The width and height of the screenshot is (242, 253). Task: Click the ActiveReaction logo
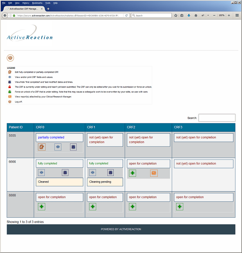click(30, 33)
